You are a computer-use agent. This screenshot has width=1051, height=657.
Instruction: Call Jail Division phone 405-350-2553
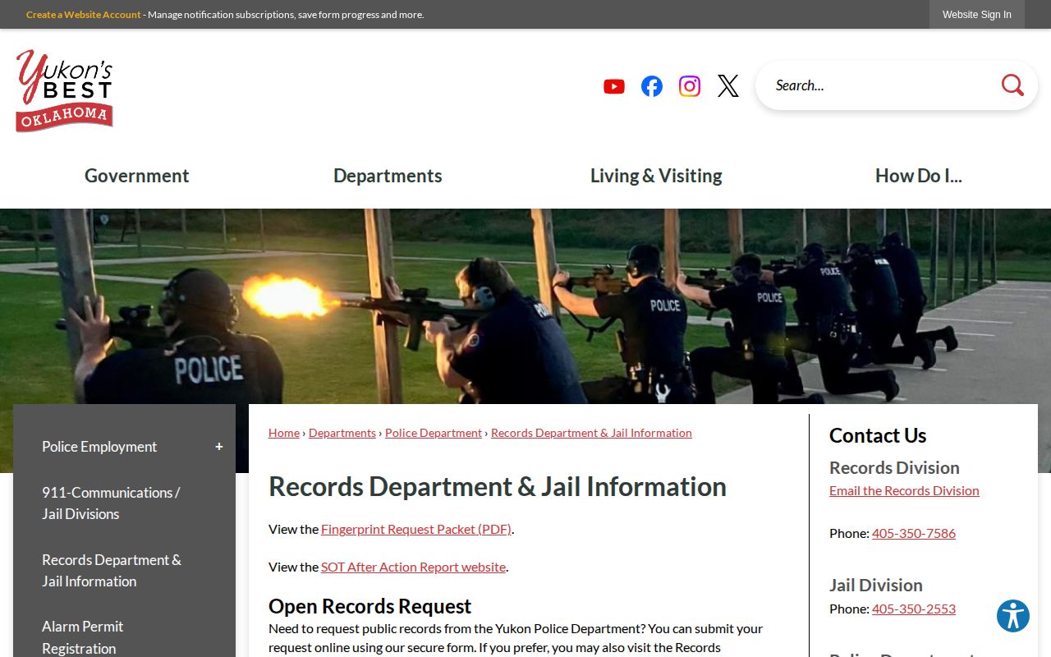[914, 609]
